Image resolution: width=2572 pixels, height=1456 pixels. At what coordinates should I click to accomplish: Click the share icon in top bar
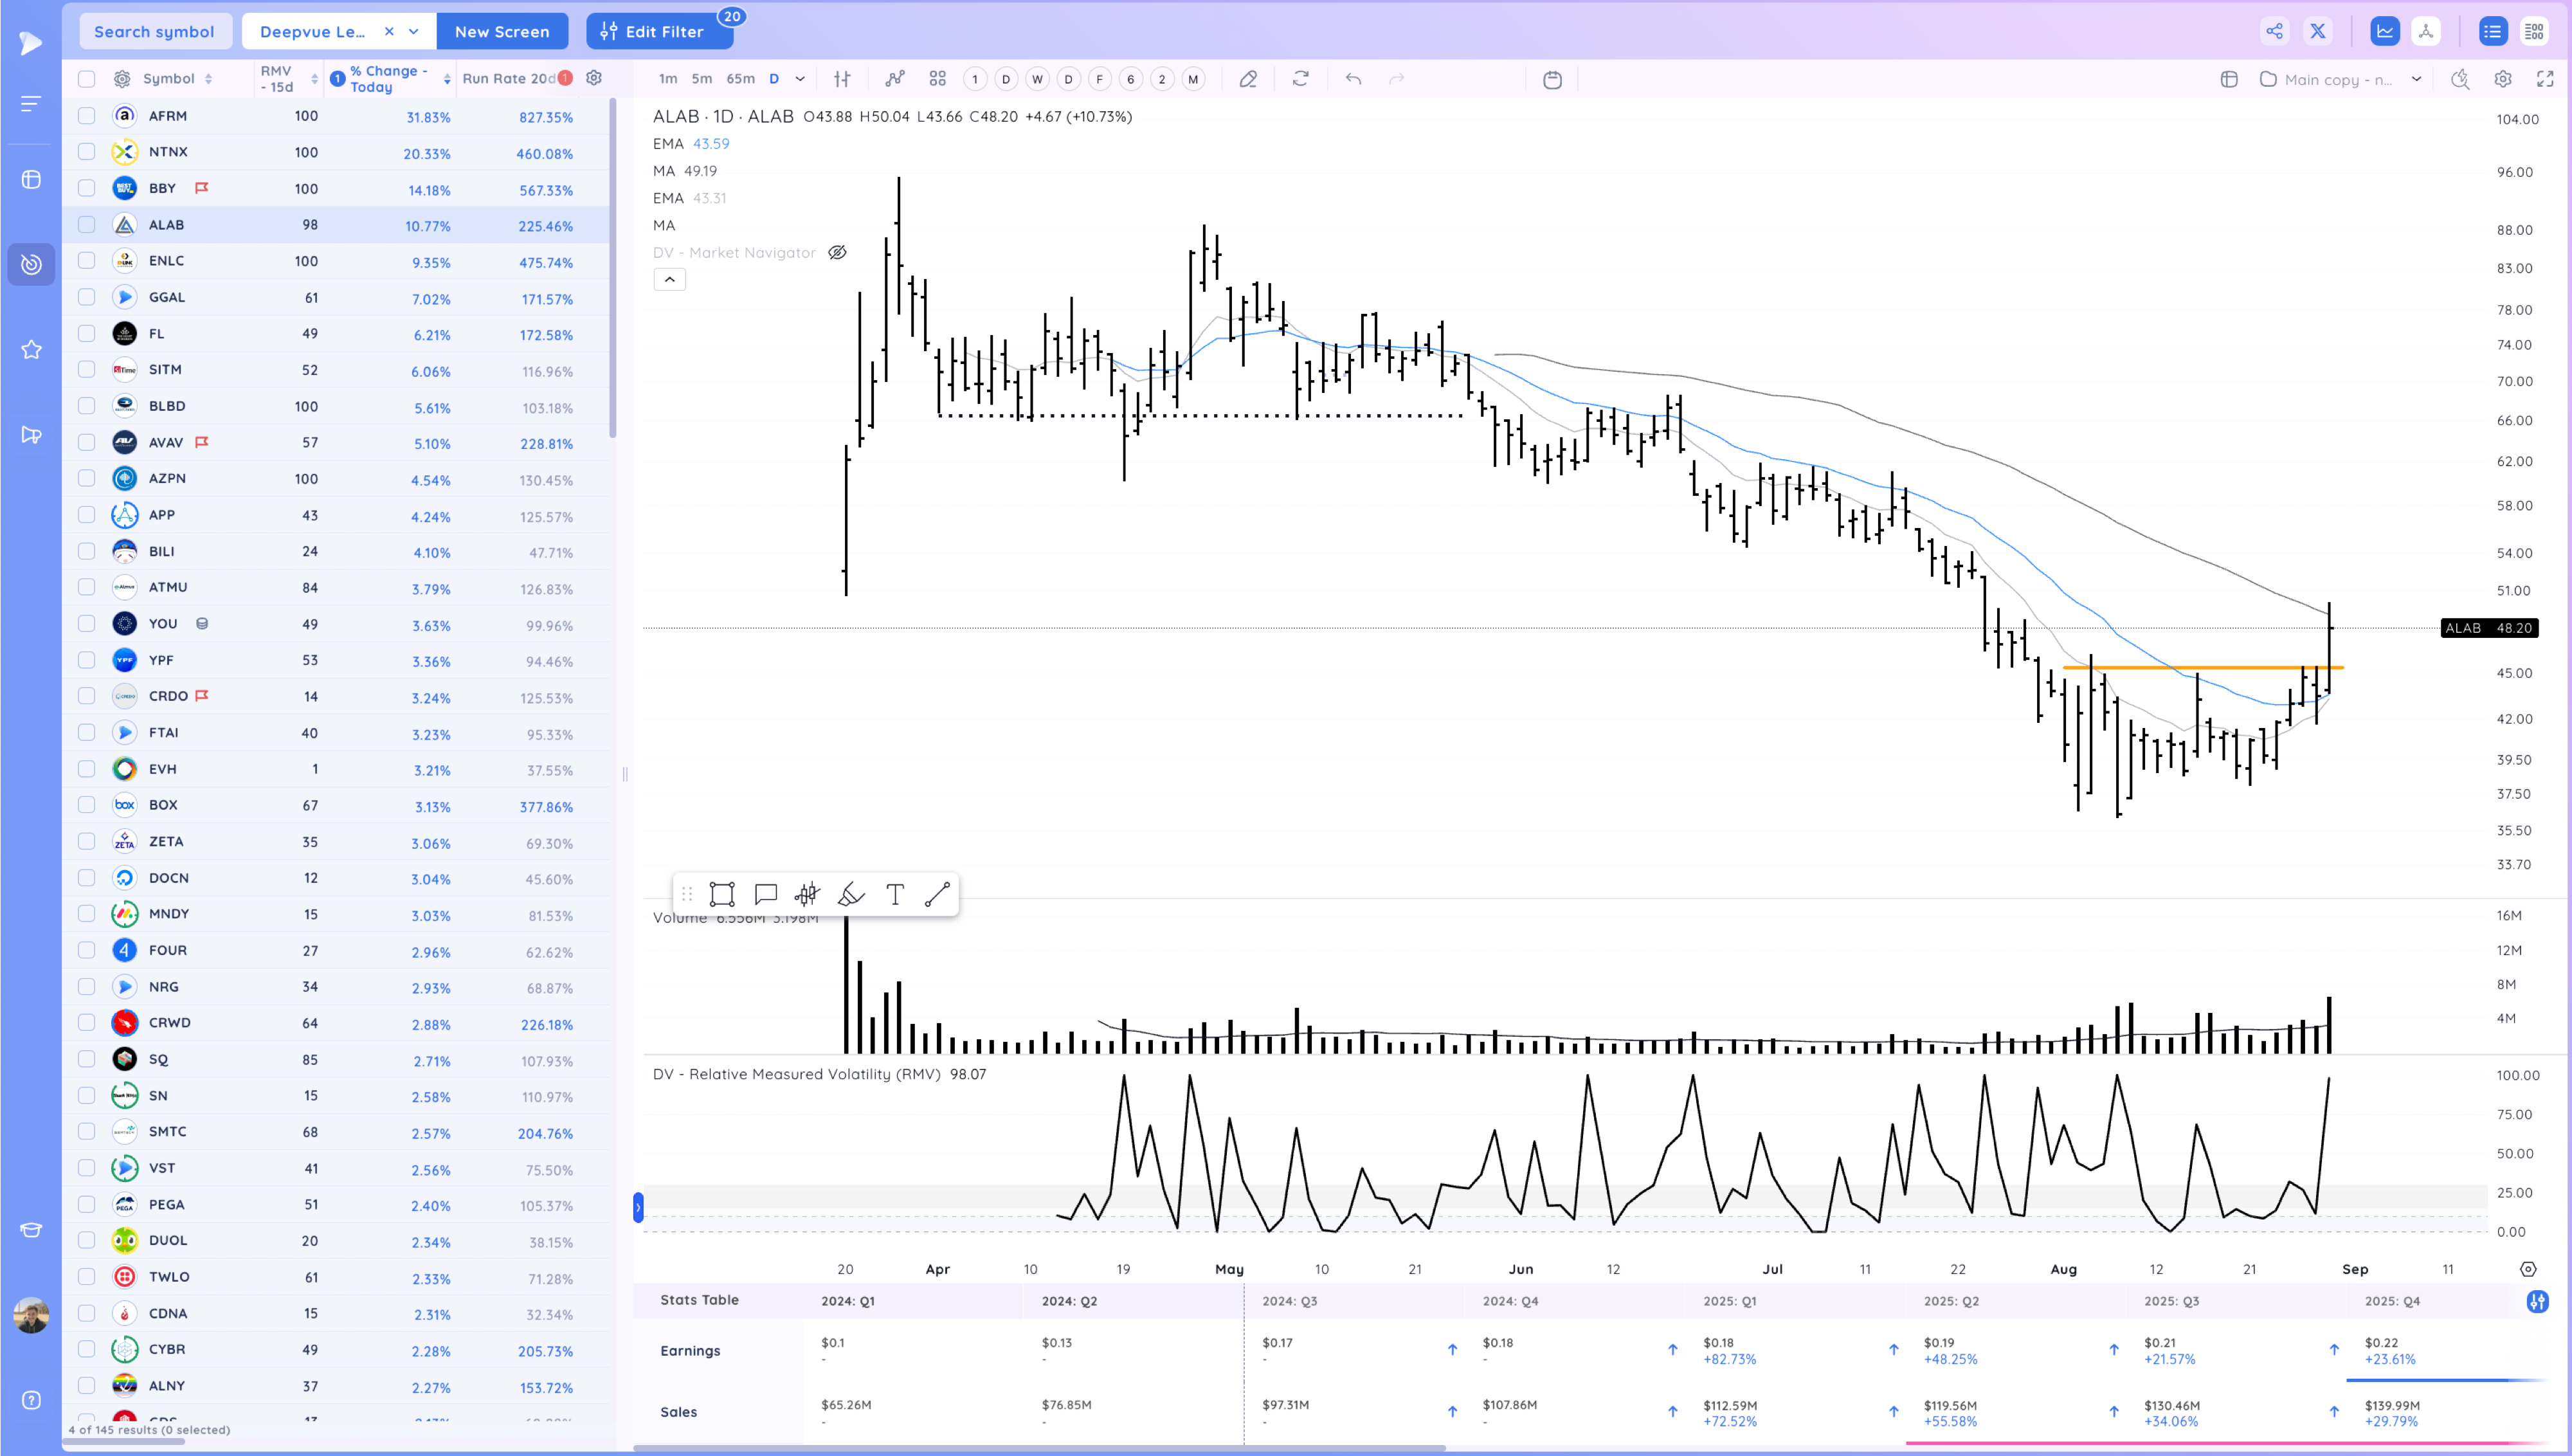(x=2274, y=31)
